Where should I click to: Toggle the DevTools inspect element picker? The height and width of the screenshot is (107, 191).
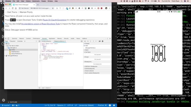point(6,39)
